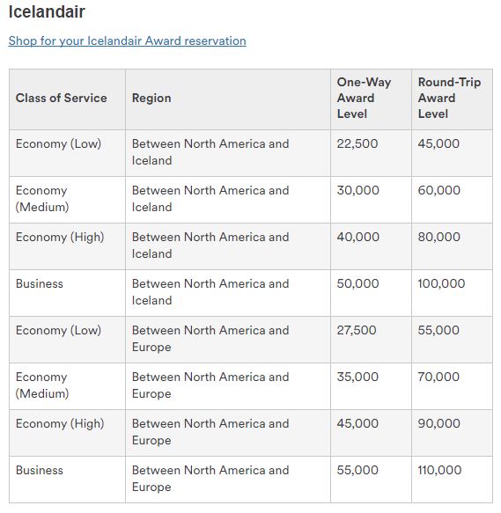Click the 110,000 Business round-trip value
The image size is (501, 513).
coord(439,470)
